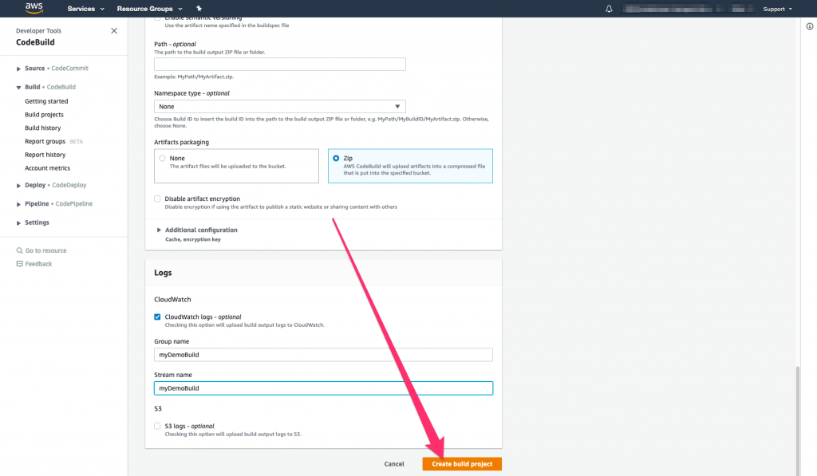Viewport: 817px width, 476px height.
Task: Click inside the Path input field
Action: point(279,64)
